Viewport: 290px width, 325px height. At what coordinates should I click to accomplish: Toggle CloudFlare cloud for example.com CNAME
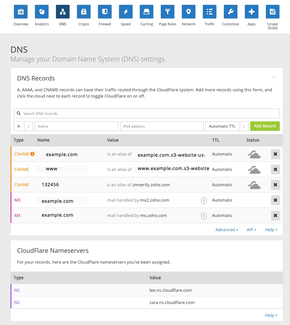254,154
